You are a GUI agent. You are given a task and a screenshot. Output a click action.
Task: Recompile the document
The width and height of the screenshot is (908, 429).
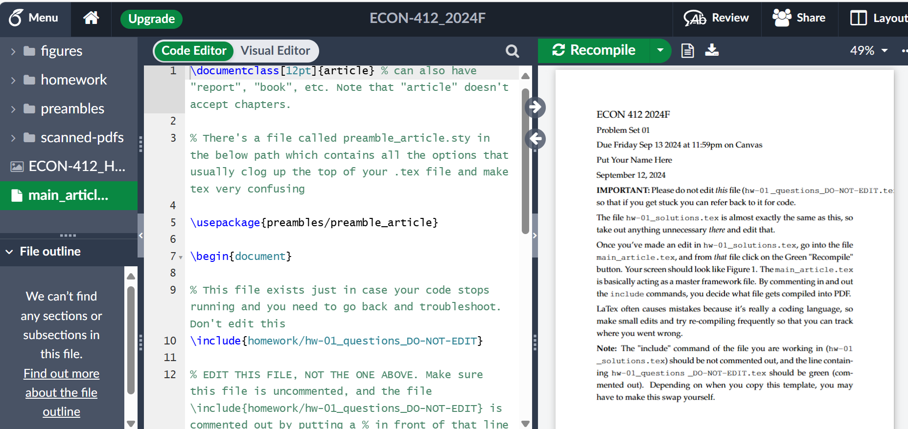[x=594, y=50]
